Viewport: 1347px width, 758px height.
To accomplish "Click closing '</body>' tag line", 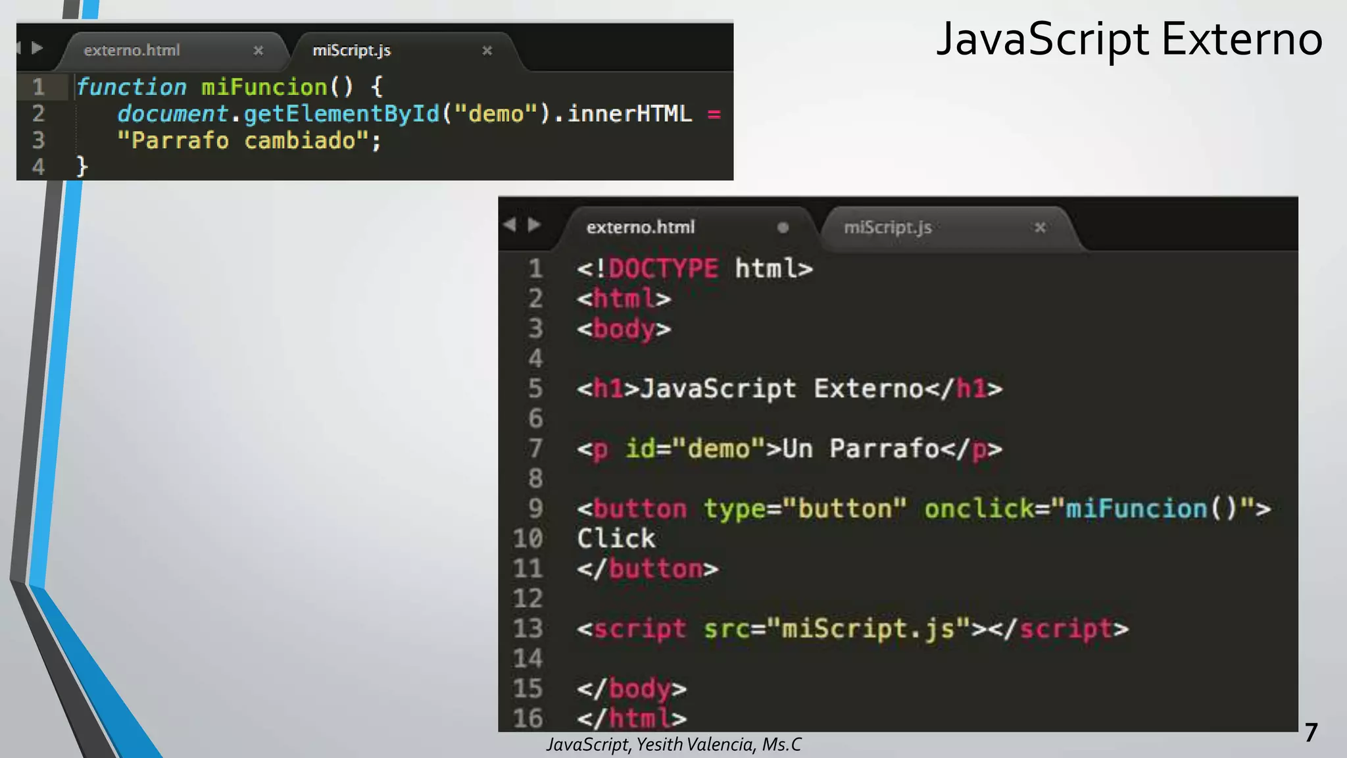I will pos(632,688).
